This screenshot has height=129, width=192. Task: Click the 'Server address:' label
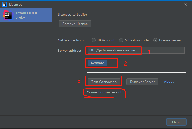coord(70,51)
